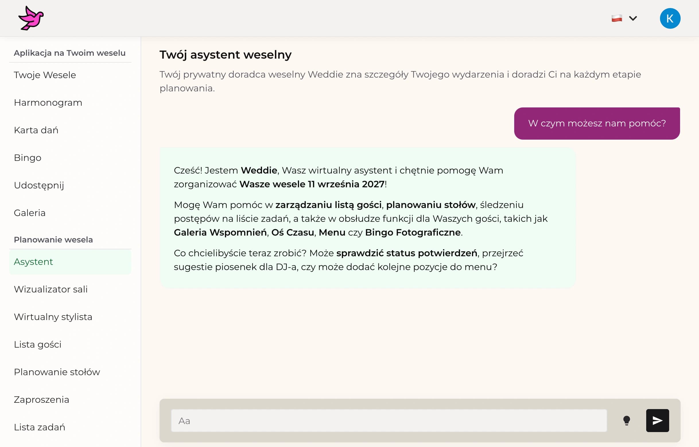The image size is (699, 447).
Task: Open the Lista zadań page
Action: click(x=40, y=427)
